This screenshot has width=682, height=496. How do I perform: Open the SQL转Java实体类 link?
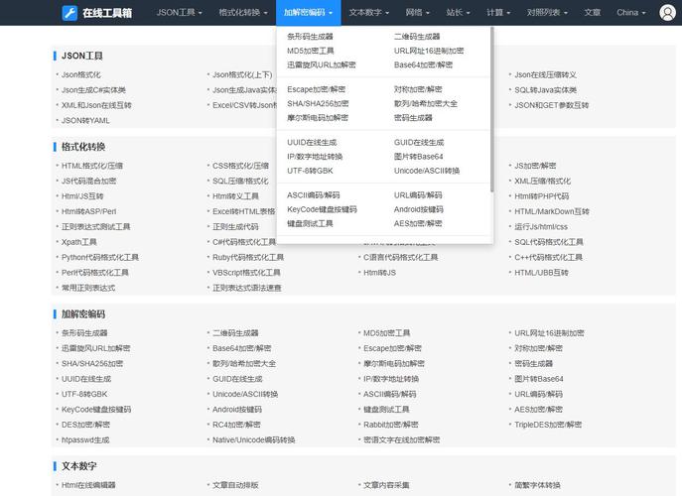[545, 90]
